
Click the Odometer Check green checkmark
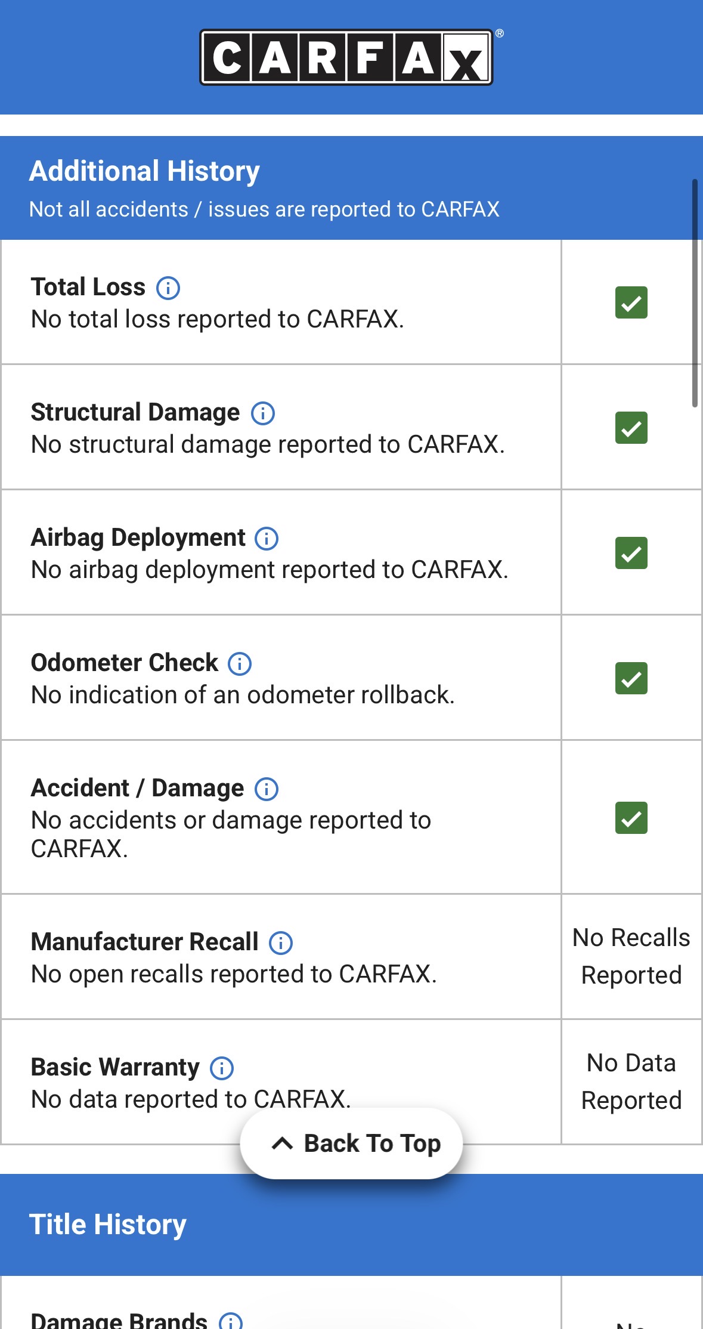tap(631, 678)
